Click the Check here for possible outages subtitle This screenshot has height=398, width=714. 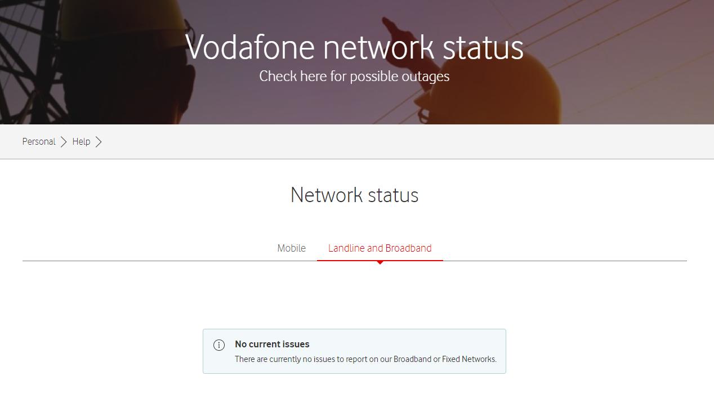coord(354,76)
